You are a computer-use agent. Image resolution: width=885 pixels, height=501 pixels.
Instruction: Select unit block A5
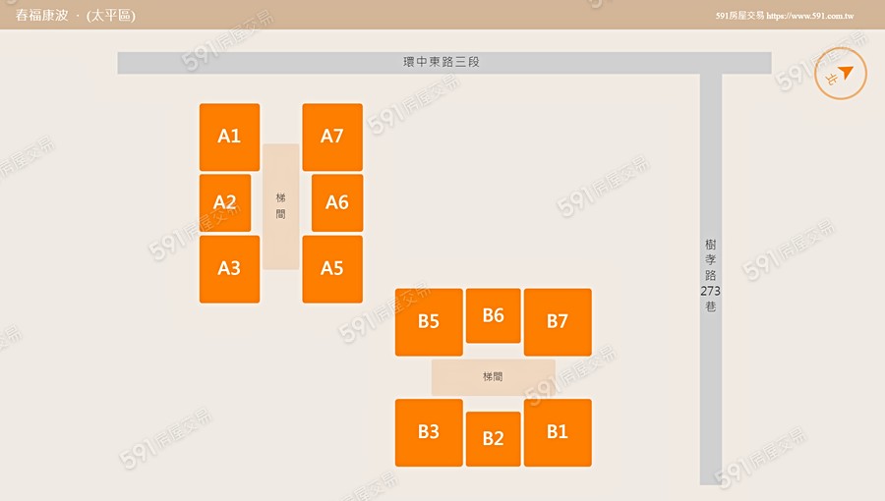[332, 268]
